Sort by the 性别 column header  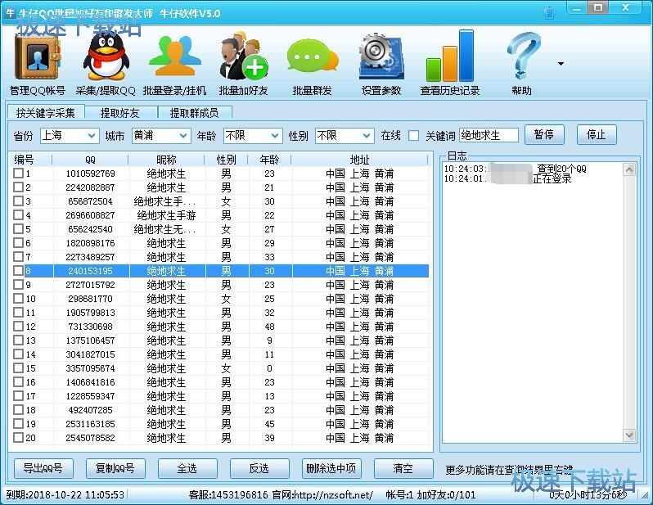pos(226,160)
